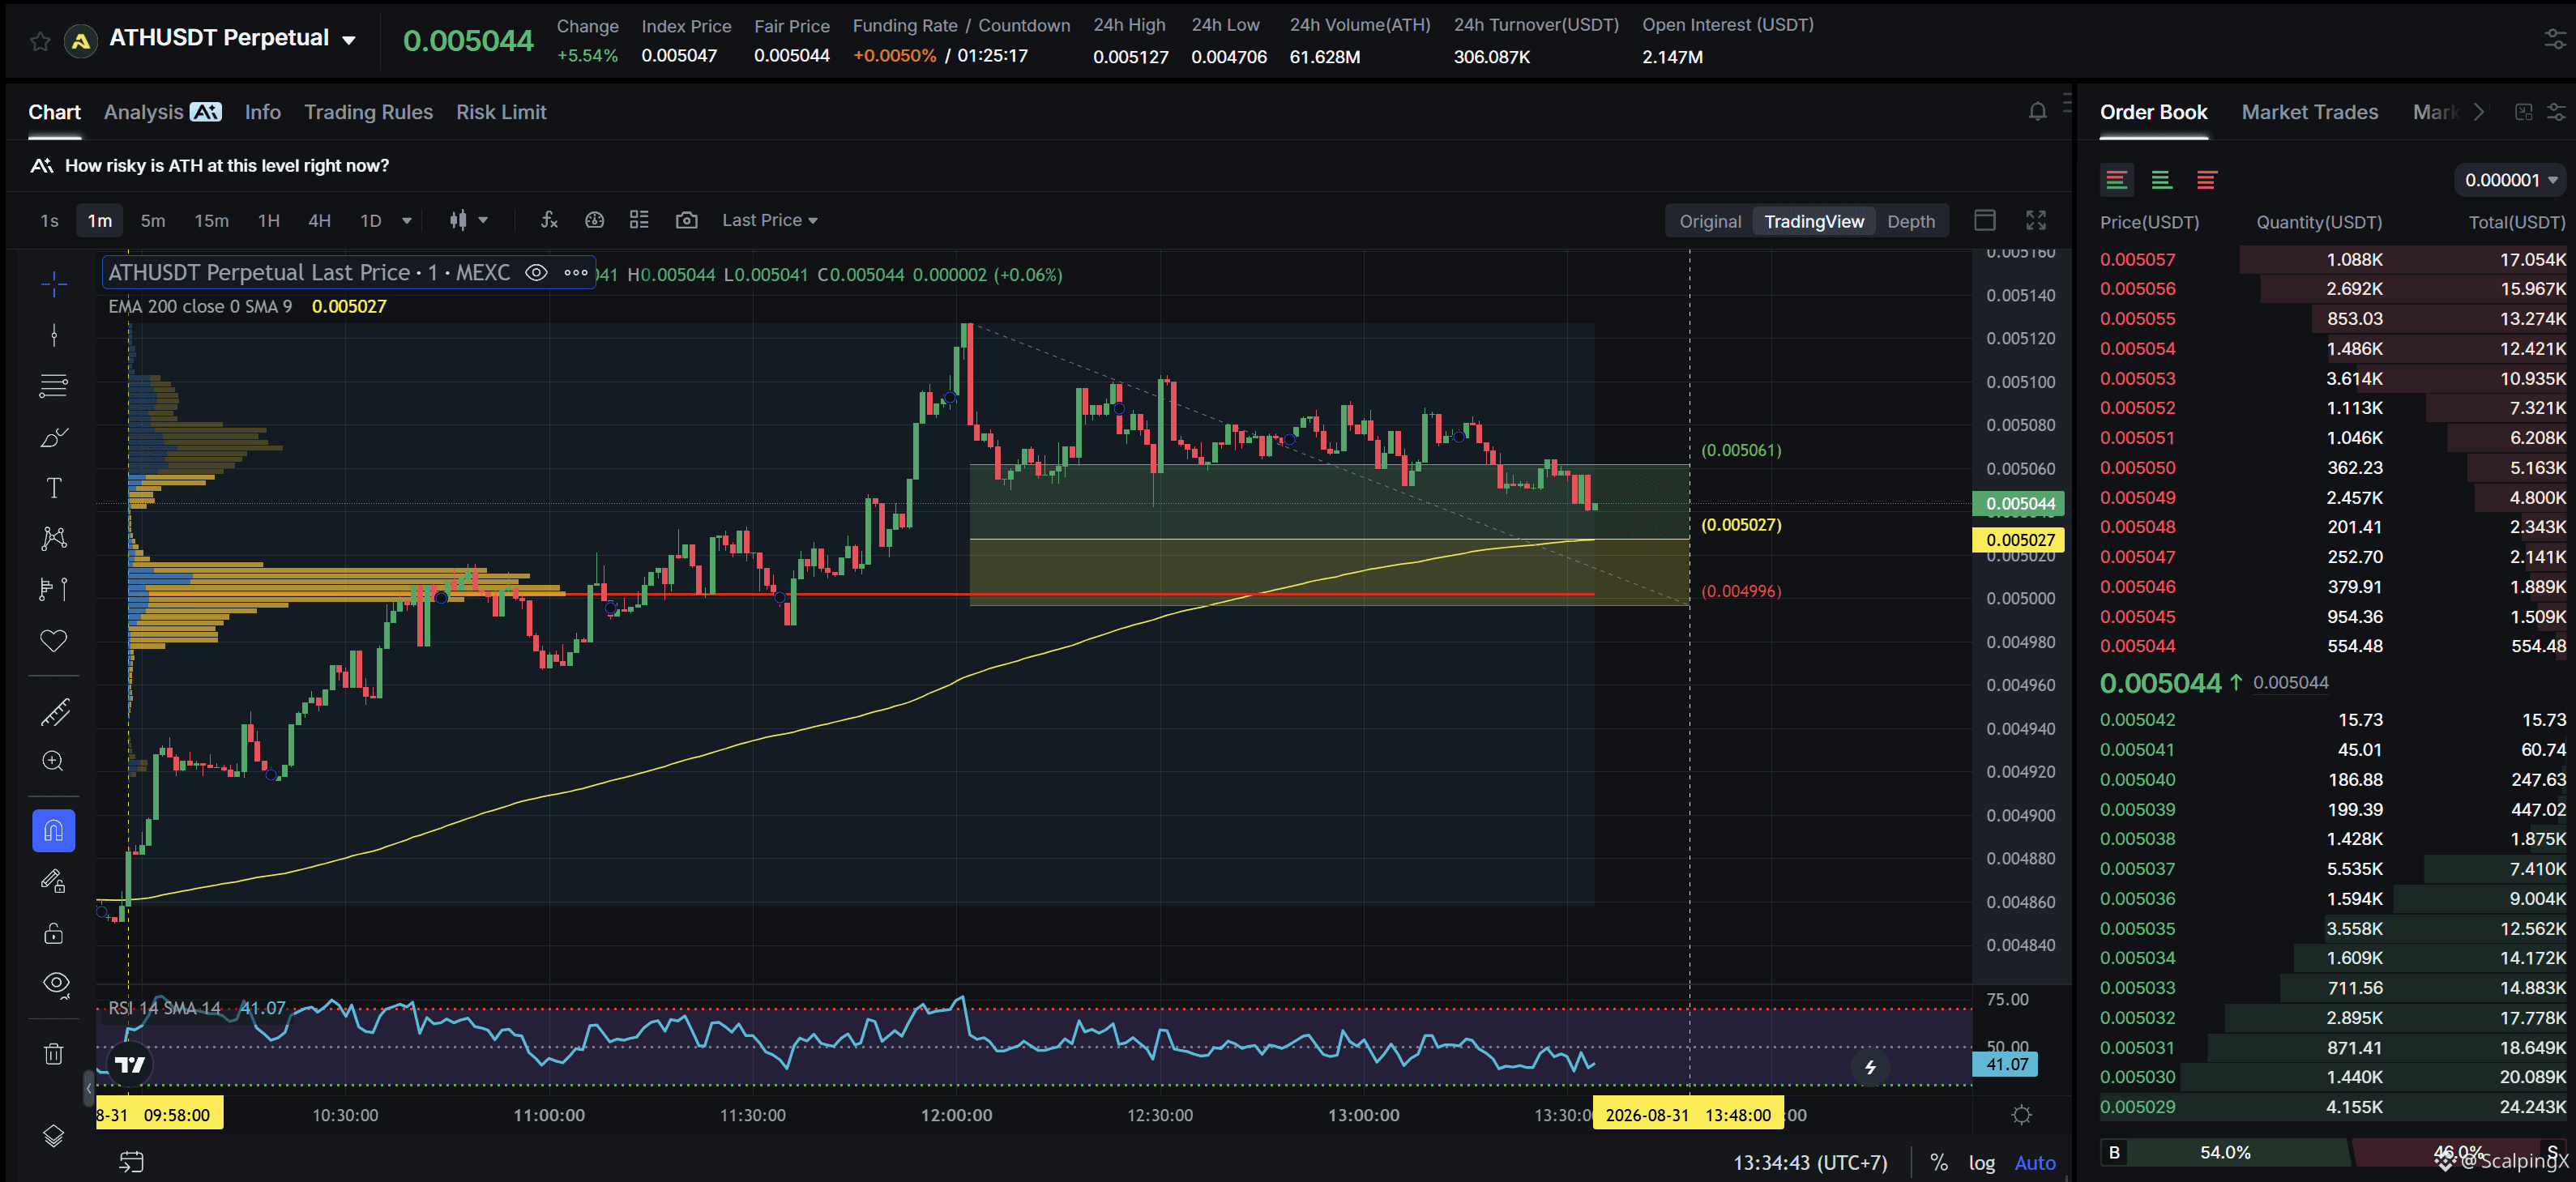Select the trend line drawing tool
Viewport: 2576px width, 1182px height.
[x=54, y=334]
